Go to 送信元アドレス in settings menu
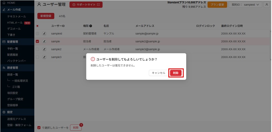The width and height of the screenshot is (272, 132). click(x=17, y=119)
